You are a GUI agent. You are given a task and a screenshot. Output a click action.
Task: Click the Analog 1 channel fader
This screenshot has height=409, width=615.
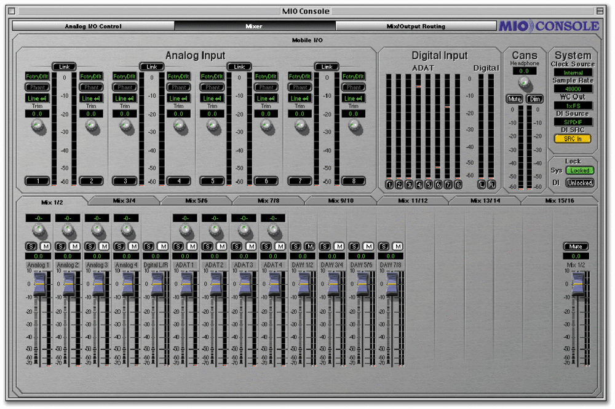point(39,284)
